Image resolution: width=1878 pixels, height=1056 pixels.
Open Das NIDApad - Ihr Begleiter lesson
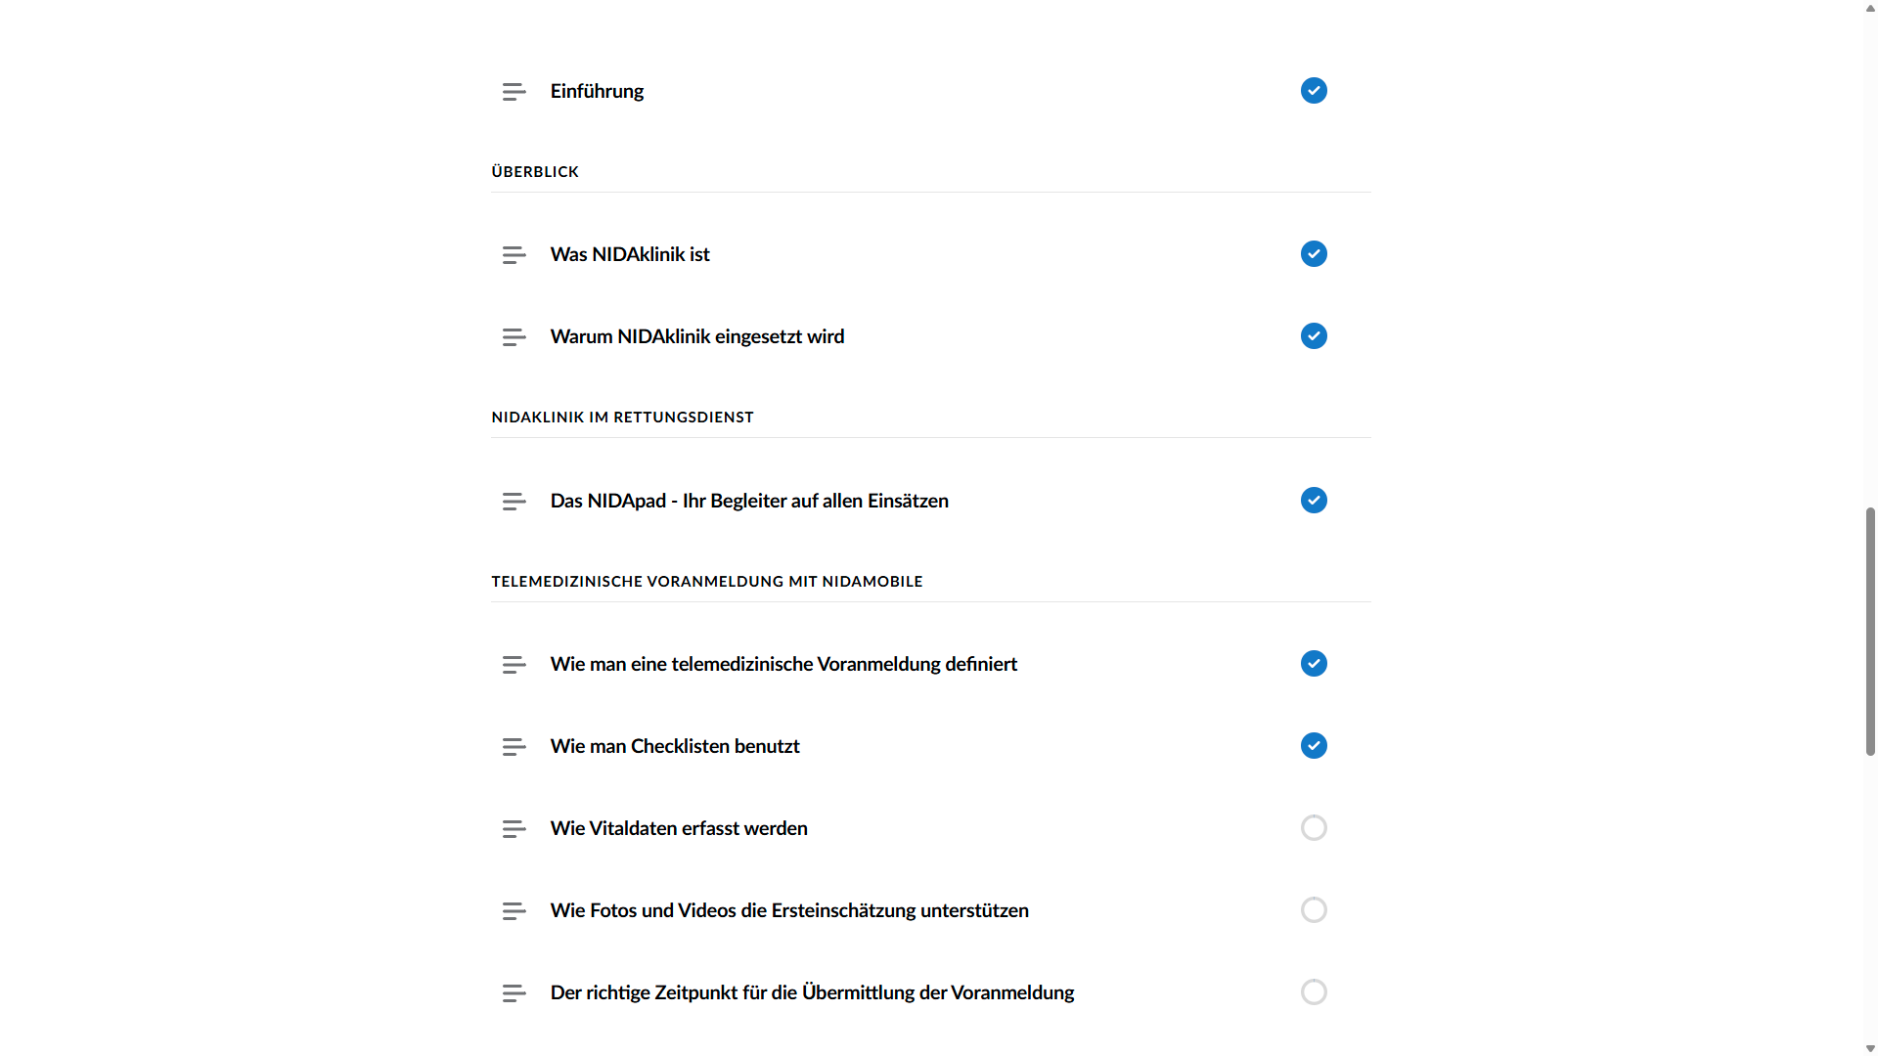[x=749, y=501]
